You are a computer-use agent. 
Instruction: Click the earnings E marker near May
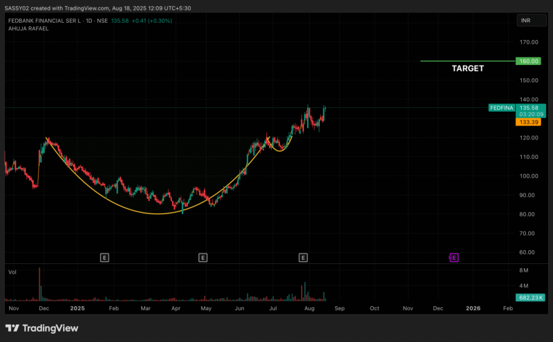click(203, 257)
